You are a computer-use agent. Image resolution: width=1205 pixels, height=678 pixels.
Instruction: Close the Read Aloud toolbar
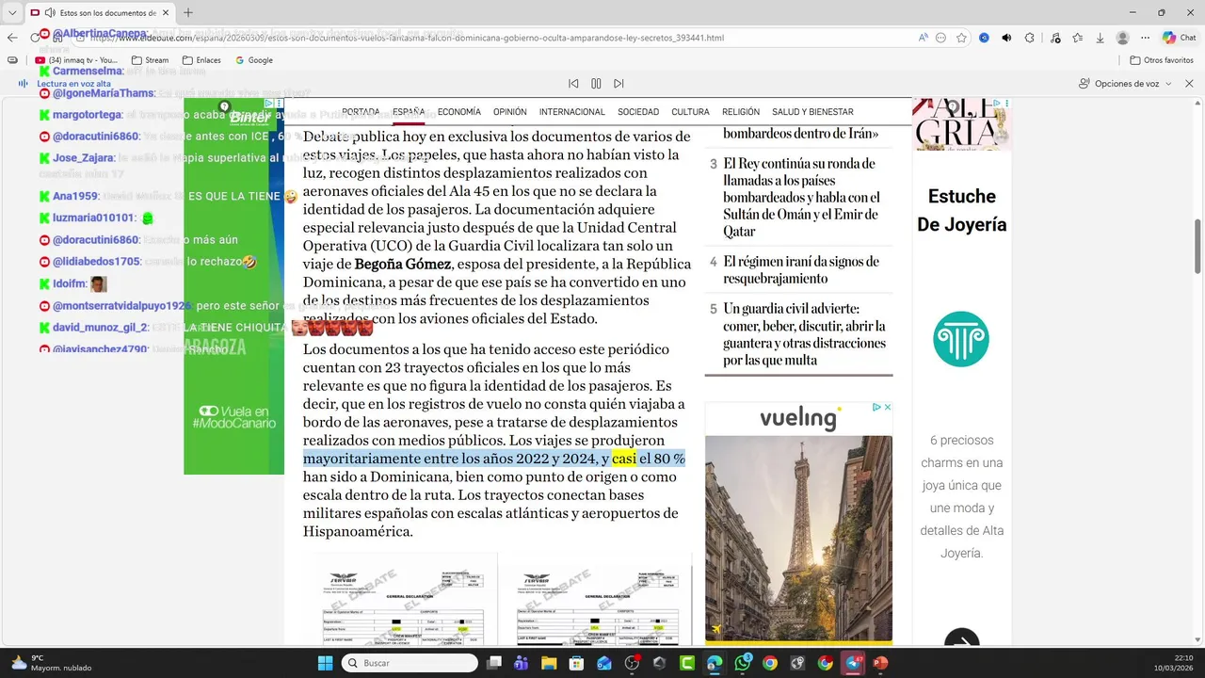(x=1189, y=84)
